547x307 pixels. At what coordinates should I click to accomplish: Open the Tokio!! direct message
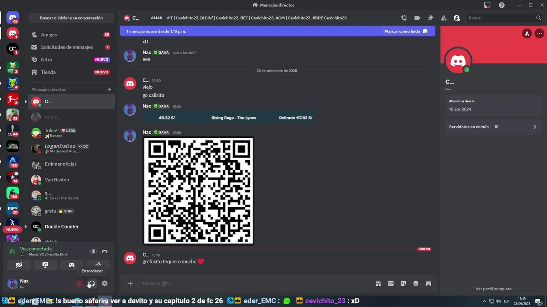pyautogui.click(x=71, y=133)
